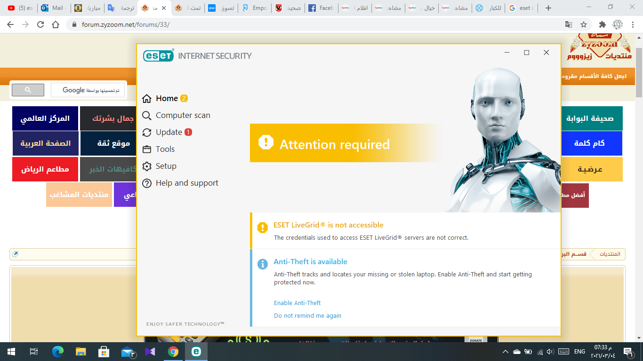This screenshot has height=361, width=643.
Task: Click Do not remind me again link
Action: pos(308,316)
